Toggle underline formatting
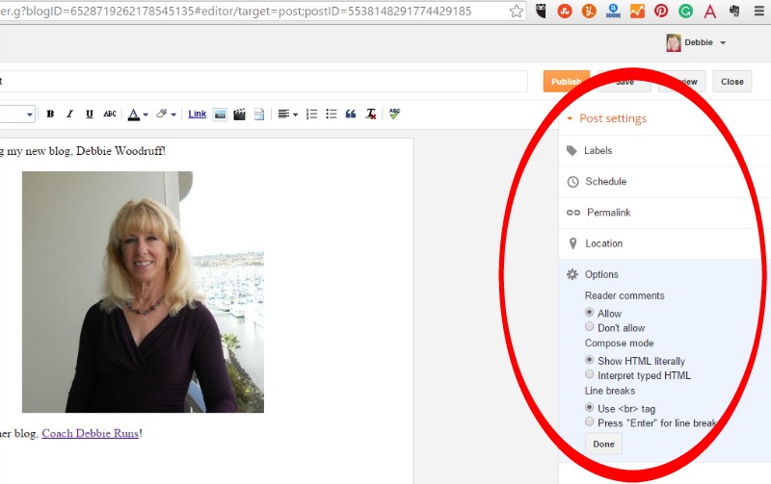 [x=90, y=114]
